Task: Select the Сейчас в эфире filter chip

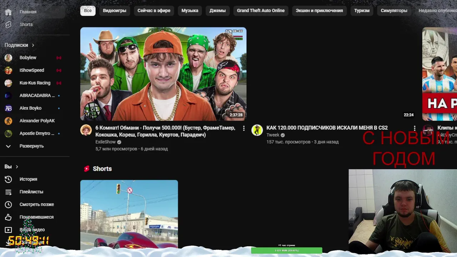Action: point(154,11)
